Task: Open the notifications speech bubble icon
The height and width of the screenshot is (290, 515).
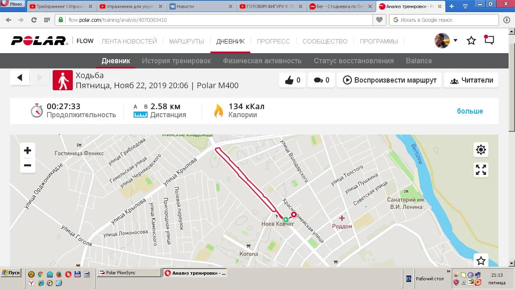Action: tap(489, 40)
